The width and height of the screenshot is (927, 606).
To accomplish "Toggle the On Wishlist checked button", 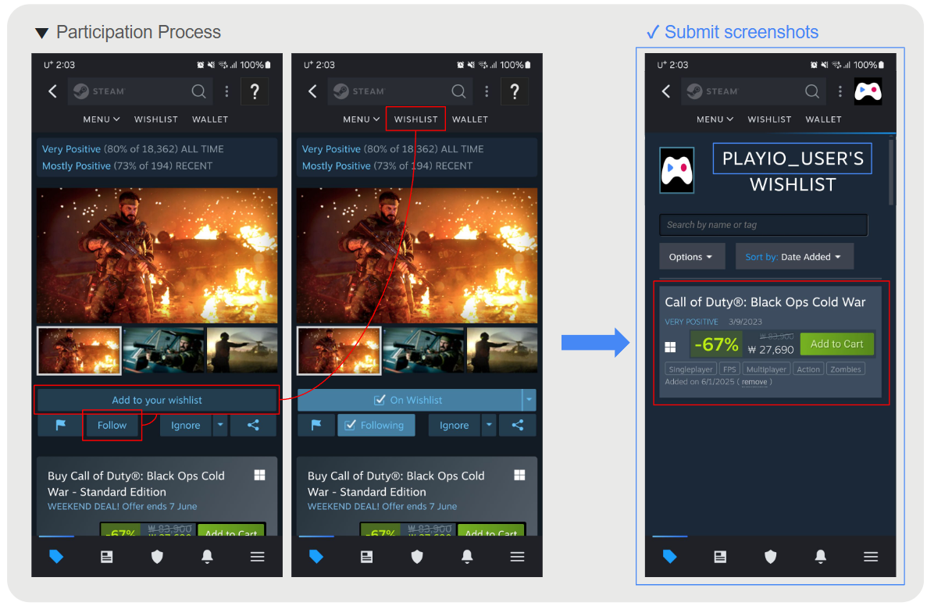I will pos(409,401).
